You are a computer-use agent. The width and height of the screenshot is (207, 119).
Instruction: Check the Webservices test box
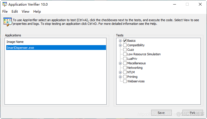coord(125,81)
